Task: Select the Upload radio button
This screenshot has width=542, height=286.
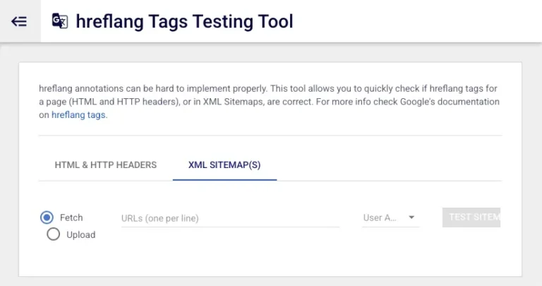Action: [53, 234]
